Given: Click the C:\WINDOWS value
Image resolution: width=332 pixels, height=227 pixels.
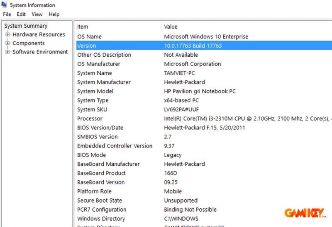Looking at the screenshot, I should pyautogui.click(x=181, y=218).
